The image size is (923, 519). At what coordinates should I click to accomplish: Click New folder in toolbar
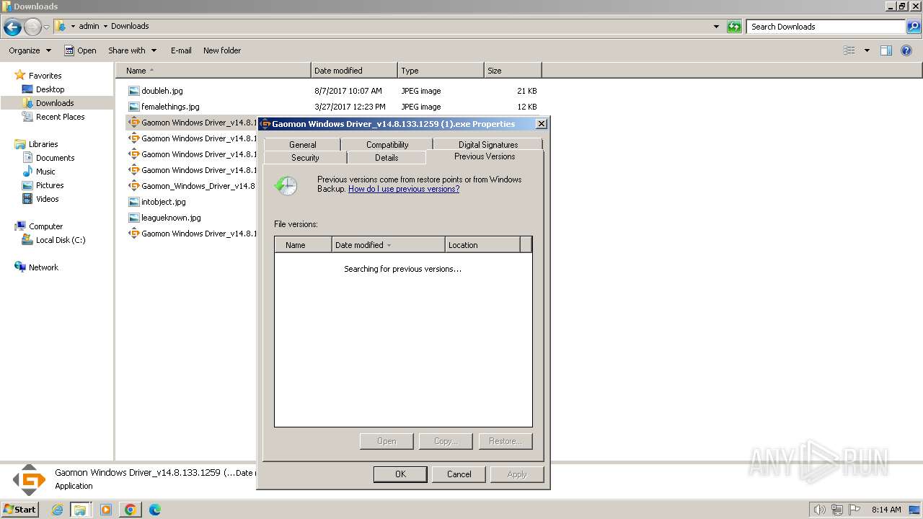point(222,50)
